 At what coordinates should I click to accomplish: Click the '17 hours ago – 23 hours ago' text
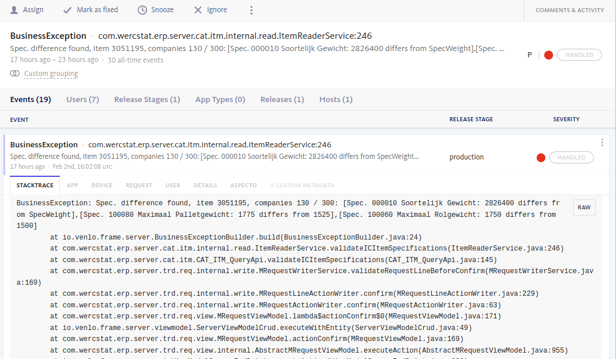click(x=54, y=60)
